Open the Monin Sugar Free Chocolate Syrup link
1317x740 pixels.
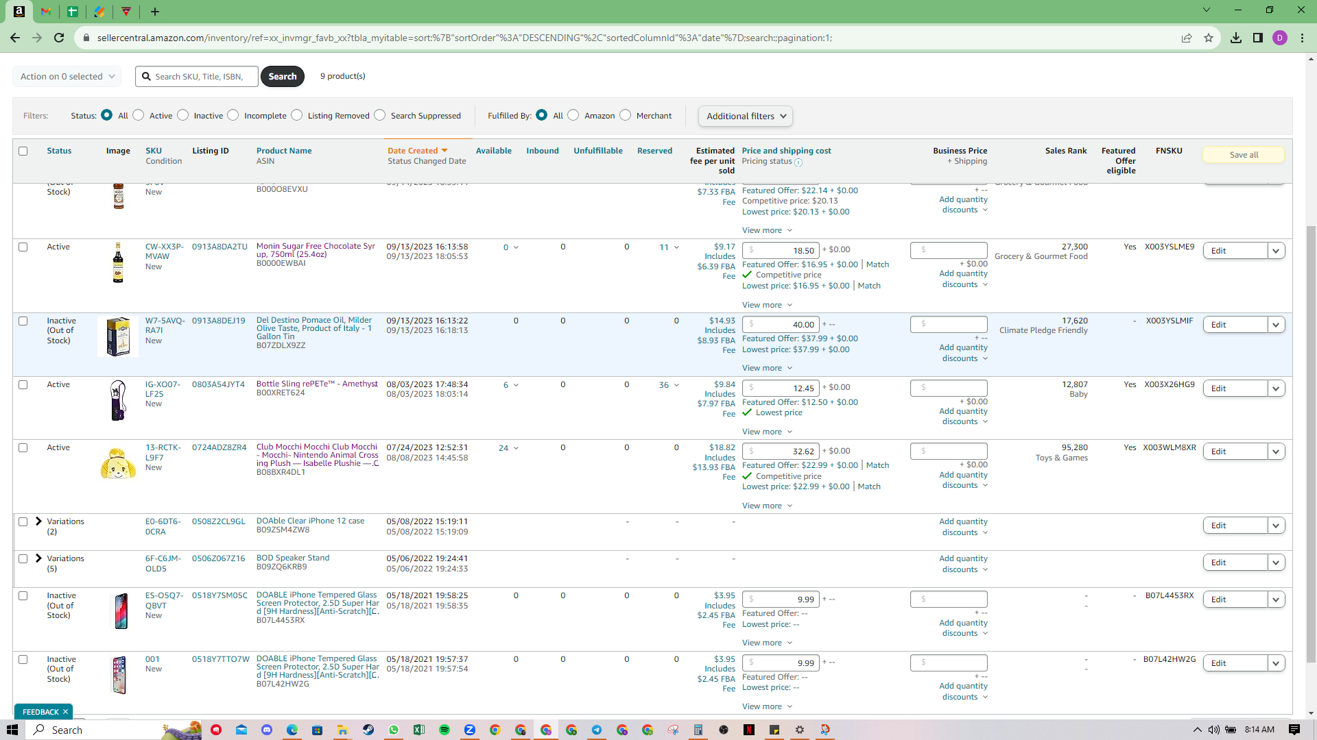(316, 250)
